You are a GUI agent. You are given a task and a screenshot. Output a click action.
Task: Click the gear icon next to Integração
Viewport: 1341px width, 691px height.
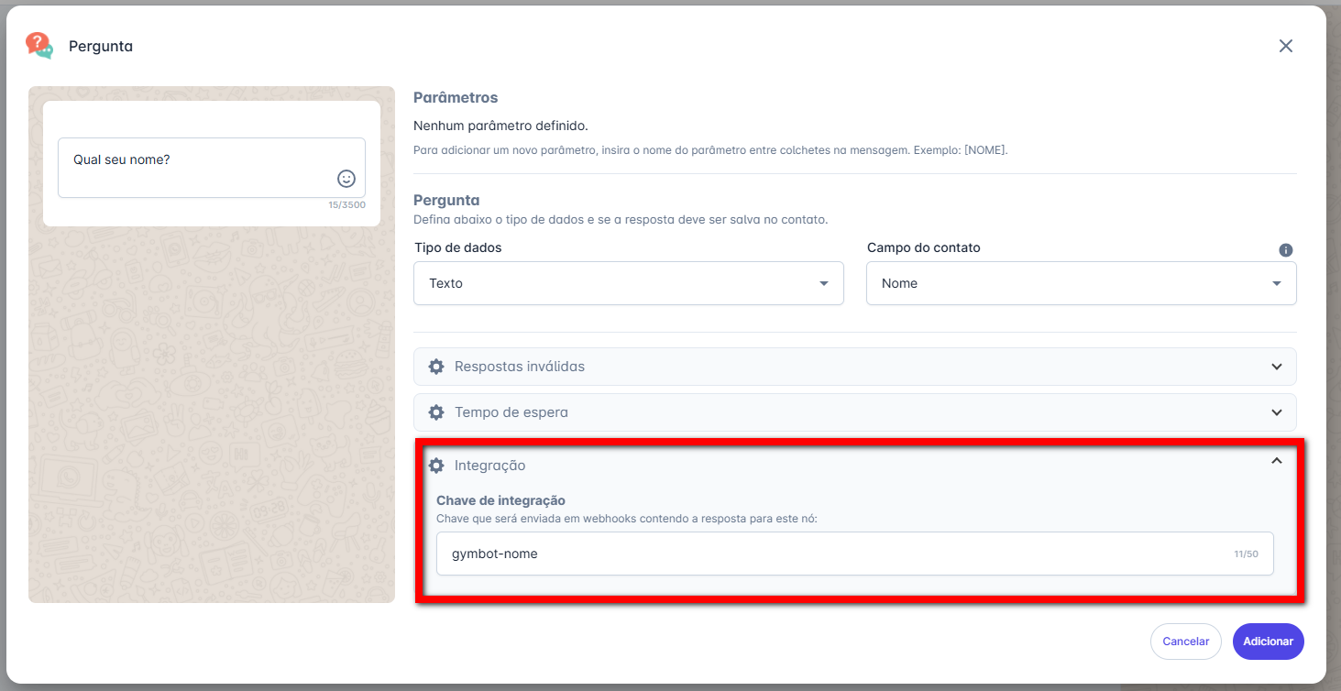(436, 466)
